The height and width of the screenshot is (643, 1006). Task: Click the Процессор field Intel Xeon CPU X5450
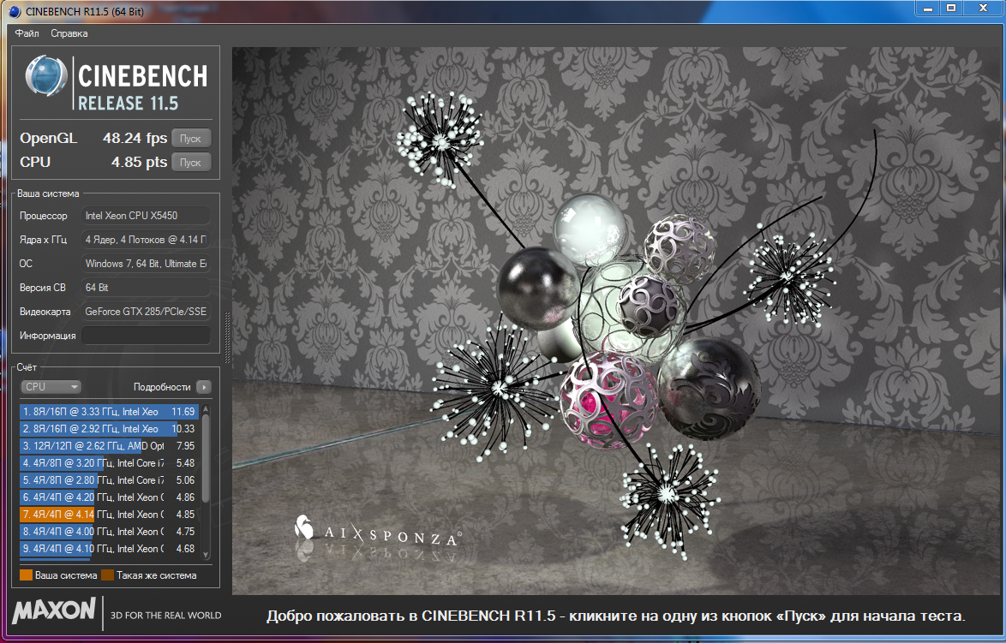(147, 216)
